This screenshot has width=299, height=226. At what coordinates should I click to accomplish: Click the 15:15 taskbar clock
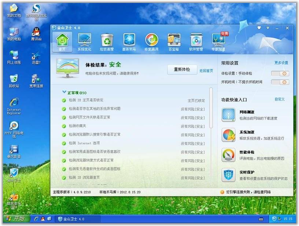point(288,219)
